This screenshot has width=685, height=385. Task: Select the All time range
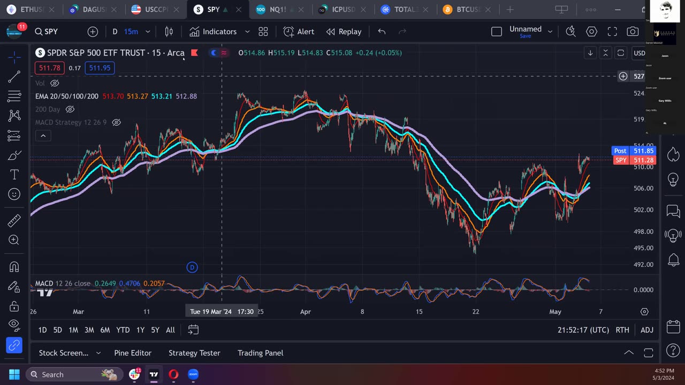tap(170, 330)
